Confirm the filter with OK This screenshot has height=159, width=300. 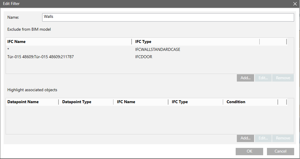249,151
